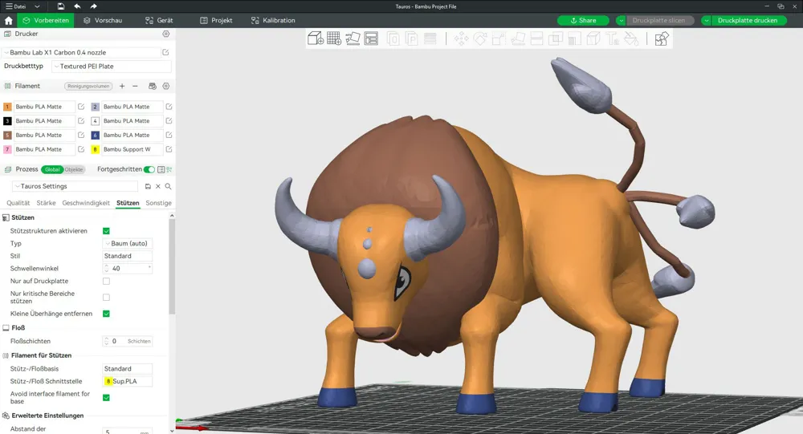Edit filament 8 Bambu Support W preset
The image size is (803, 434).
point(169,149)
